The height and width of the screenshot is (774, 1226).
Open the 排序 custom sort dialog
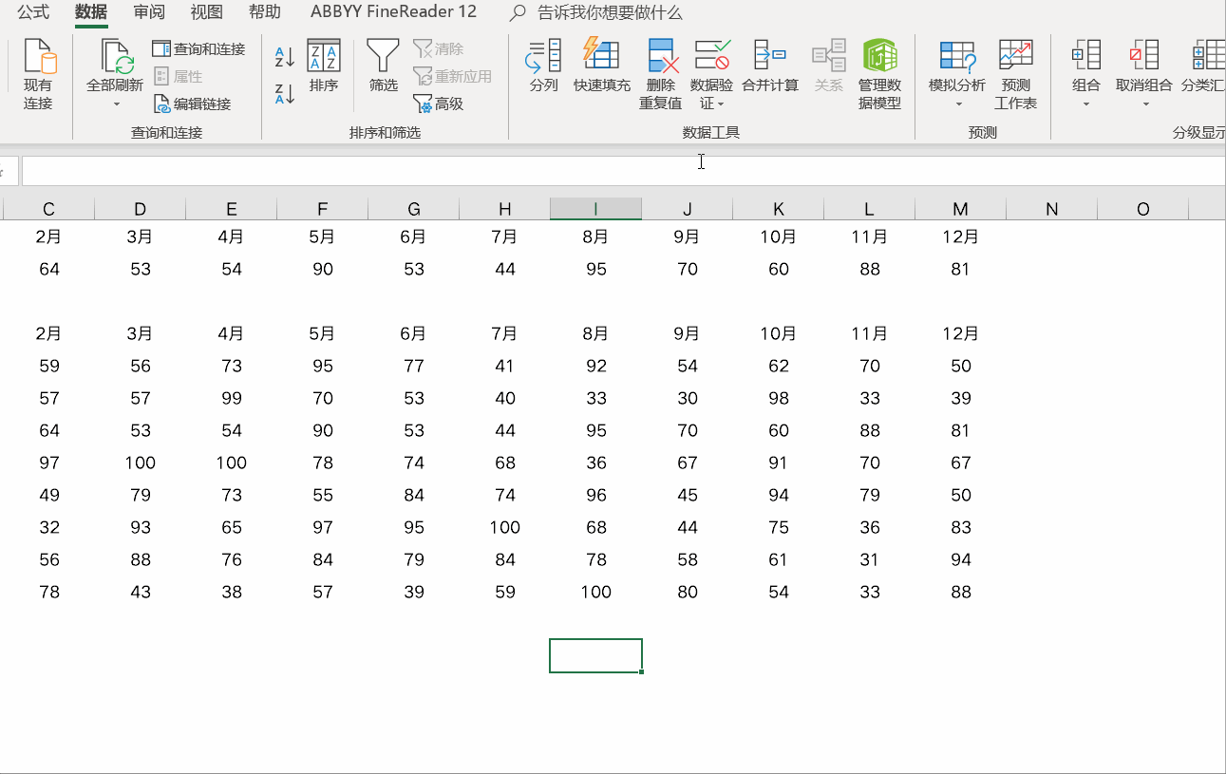[324, 57]
